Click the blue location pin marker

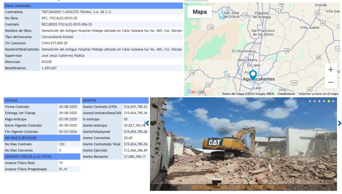[253, 75]
